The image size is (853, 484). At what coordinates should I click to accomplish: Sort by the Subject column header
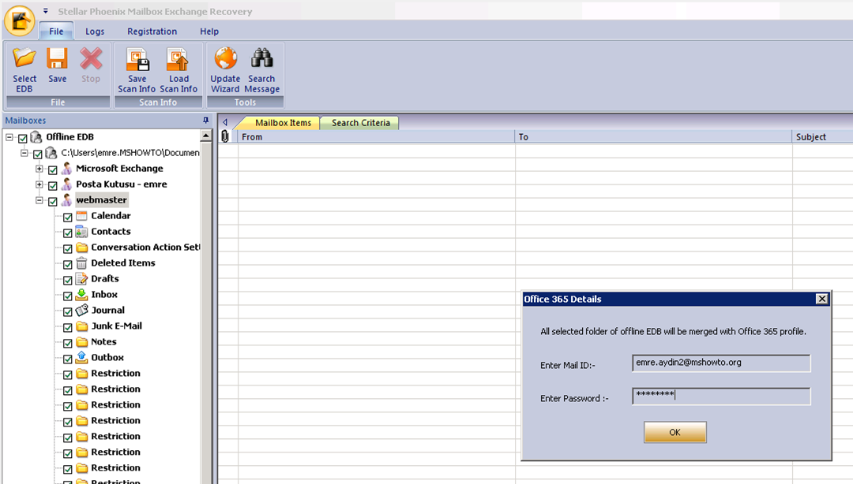822,137
